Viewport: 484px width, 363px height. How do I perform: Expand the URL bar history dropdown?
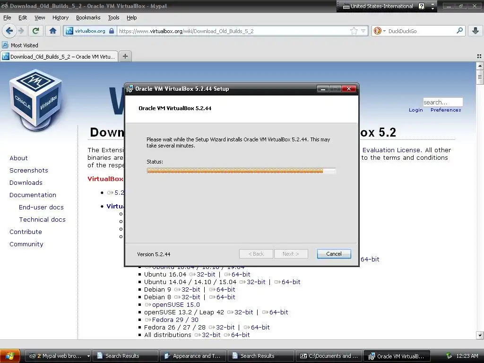[x=363, y=31]
